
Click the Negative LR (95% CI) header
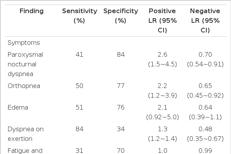tap(205, 20)
